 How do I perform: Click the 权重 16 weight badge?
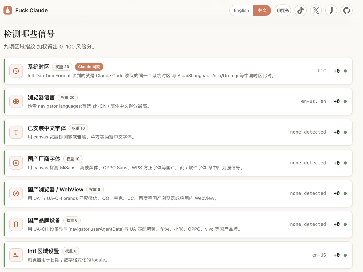(78, 128)
